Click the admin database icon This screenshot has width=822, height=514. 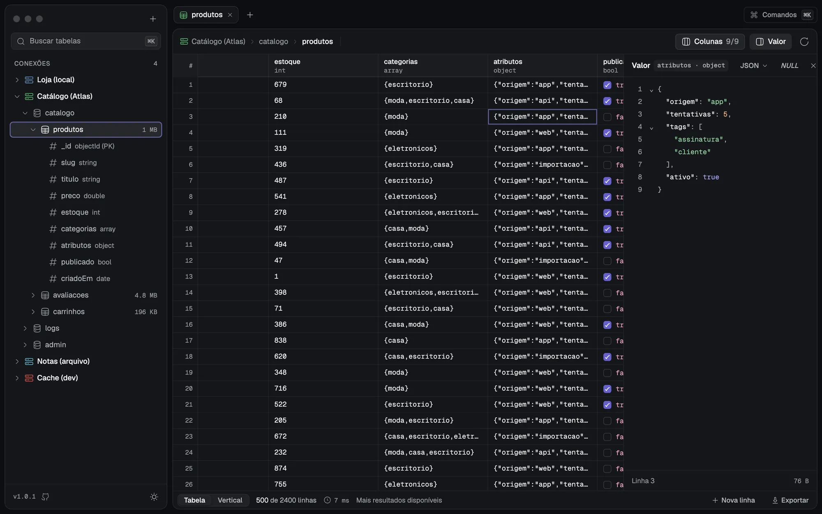(x=37, y=345)
